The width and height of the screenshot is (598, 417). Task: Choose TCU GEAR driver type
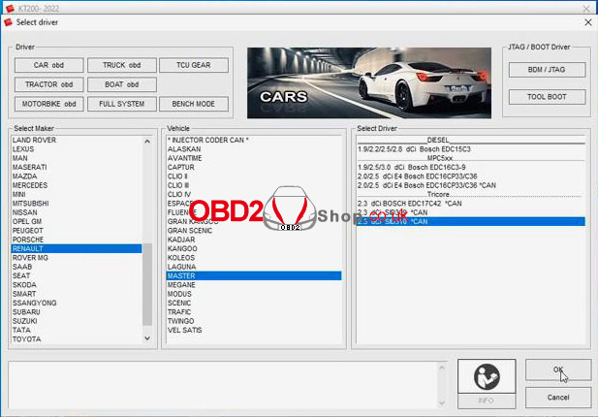coord(195,66)
